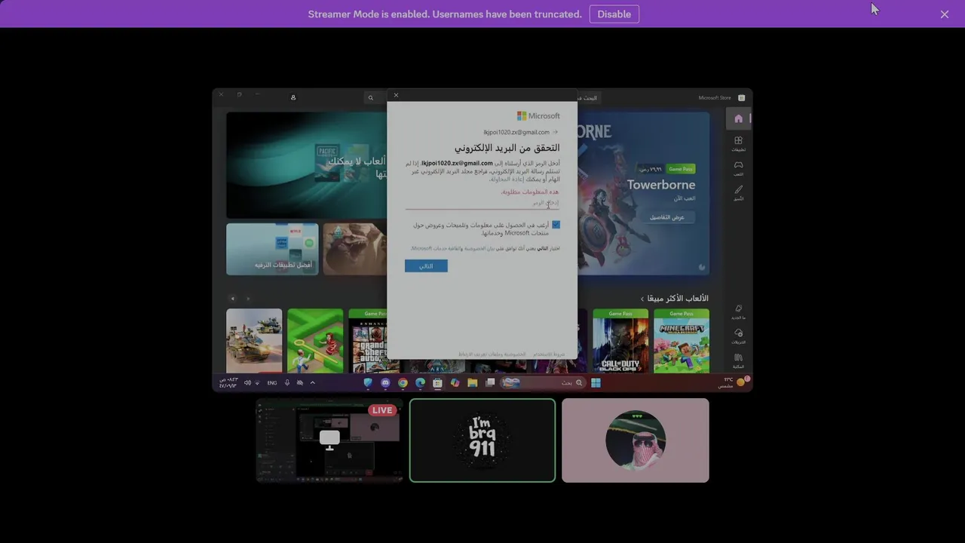Image resolution: width=965 pixels, height=543 pixels.
Task: Open the Home tab in the Microsoft Store sidebar
Action: click(x=738, y=118)
